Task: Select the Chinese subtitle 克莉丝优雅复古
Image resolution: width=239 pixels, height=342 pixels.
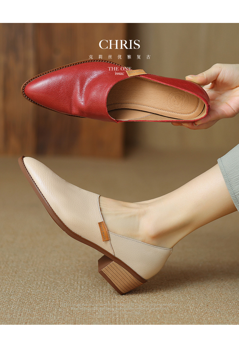Action: click(x=119, y=57)
